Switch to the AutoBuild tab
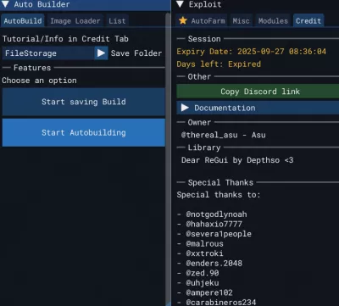Image resolution: width=339 pixels, height=306 pixels. point(23,20)
